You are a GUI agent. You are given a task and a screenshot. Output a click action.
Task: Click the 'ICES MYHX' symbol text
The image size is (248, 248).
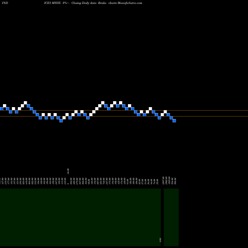(52, 3)
